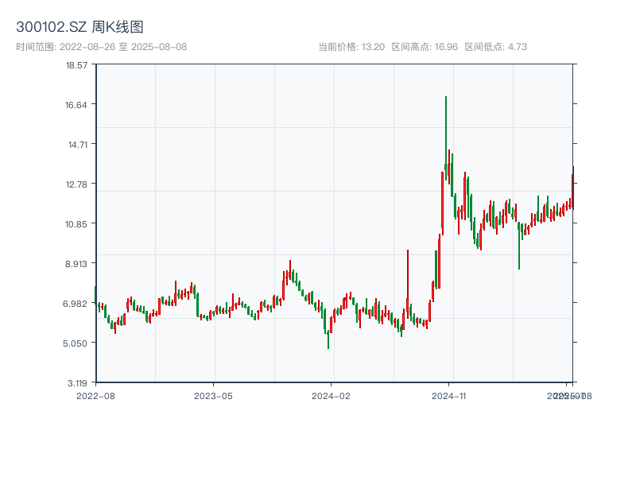The image size is (636, 477).
Task: Select the 时间范围 date range text
Action: point(102,47)
